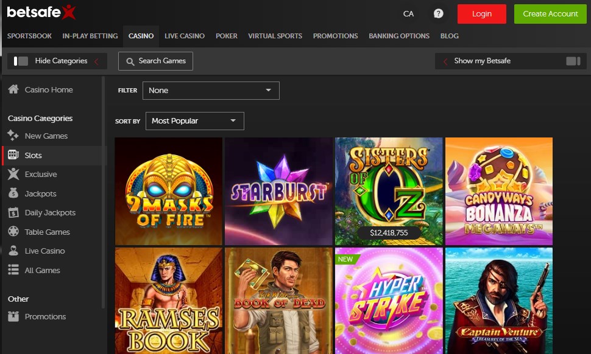Image resolution: width=591 pixels, height=354 pixels.
Task: Click the $12,418,755 jackpot amount
Action: pyautogui.click(x=389, y=232)
